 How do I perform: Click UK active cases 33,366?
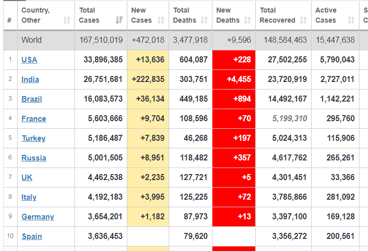coord(343,178)
